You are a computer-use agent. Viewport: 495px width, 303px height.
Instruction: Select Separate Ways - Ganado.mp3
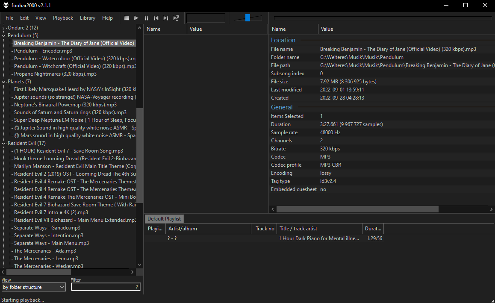pyautogui.click(x=47, y=228)
